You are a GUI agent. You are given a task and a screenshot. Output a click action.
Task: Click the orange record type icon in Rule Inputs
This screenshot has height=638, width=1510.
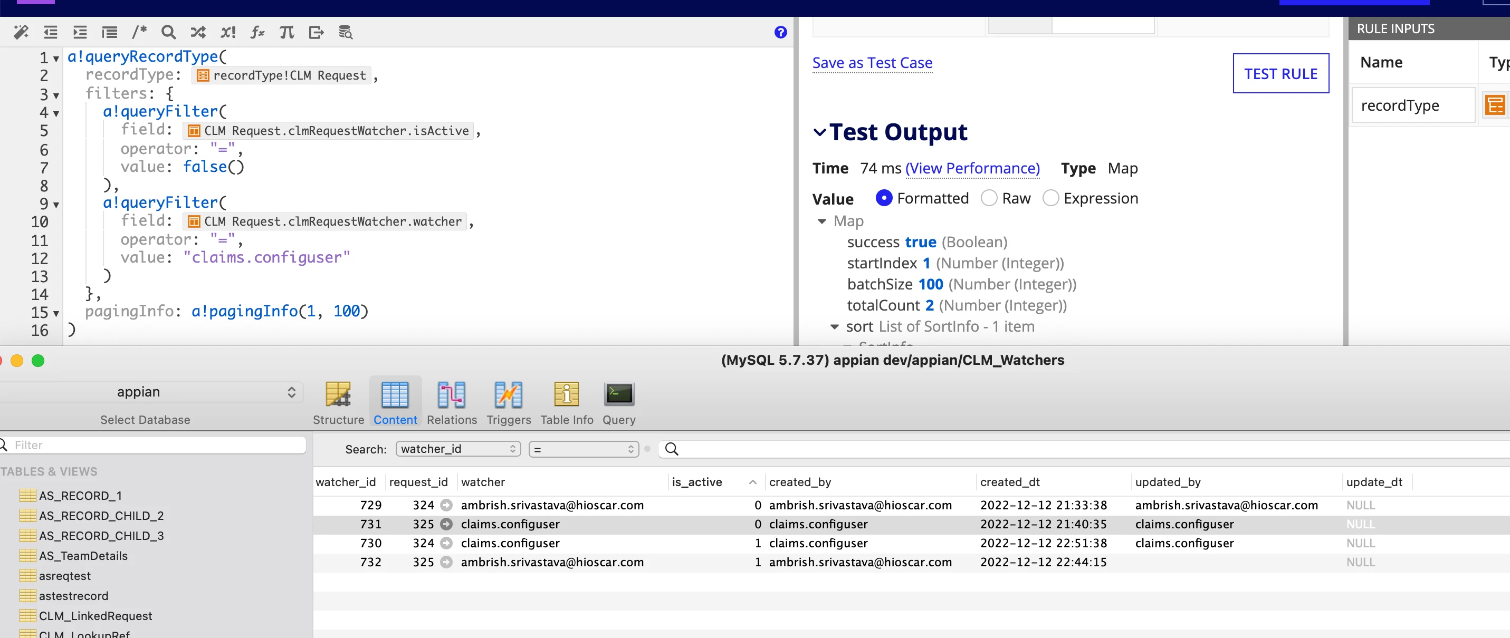point(1495,105)
